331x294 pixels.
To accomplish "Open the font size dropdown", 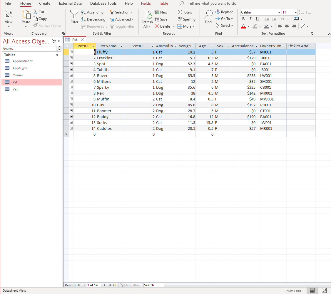I will pos(295,12).
